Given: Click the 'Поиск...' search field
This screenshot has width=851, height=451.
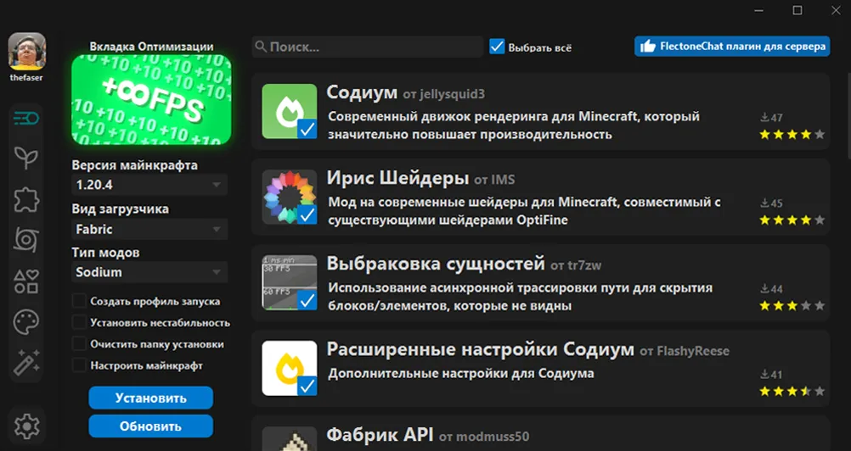Looking at the screenshot, I should point(368,47).
